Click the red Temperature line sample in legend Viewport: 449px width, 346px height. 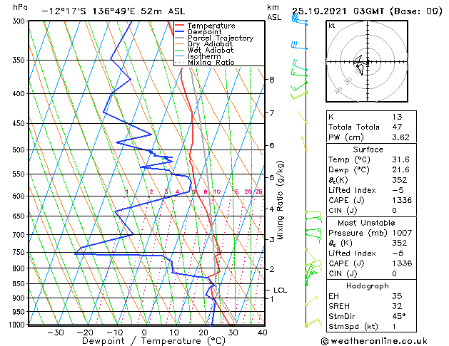pyautogui.click(x=179, y=26)
